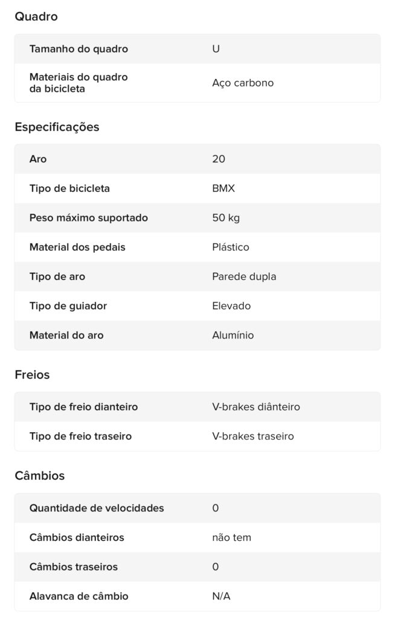The image size is (395, 618).
Task: Click the Freios section heading
Action: (32, 375)
